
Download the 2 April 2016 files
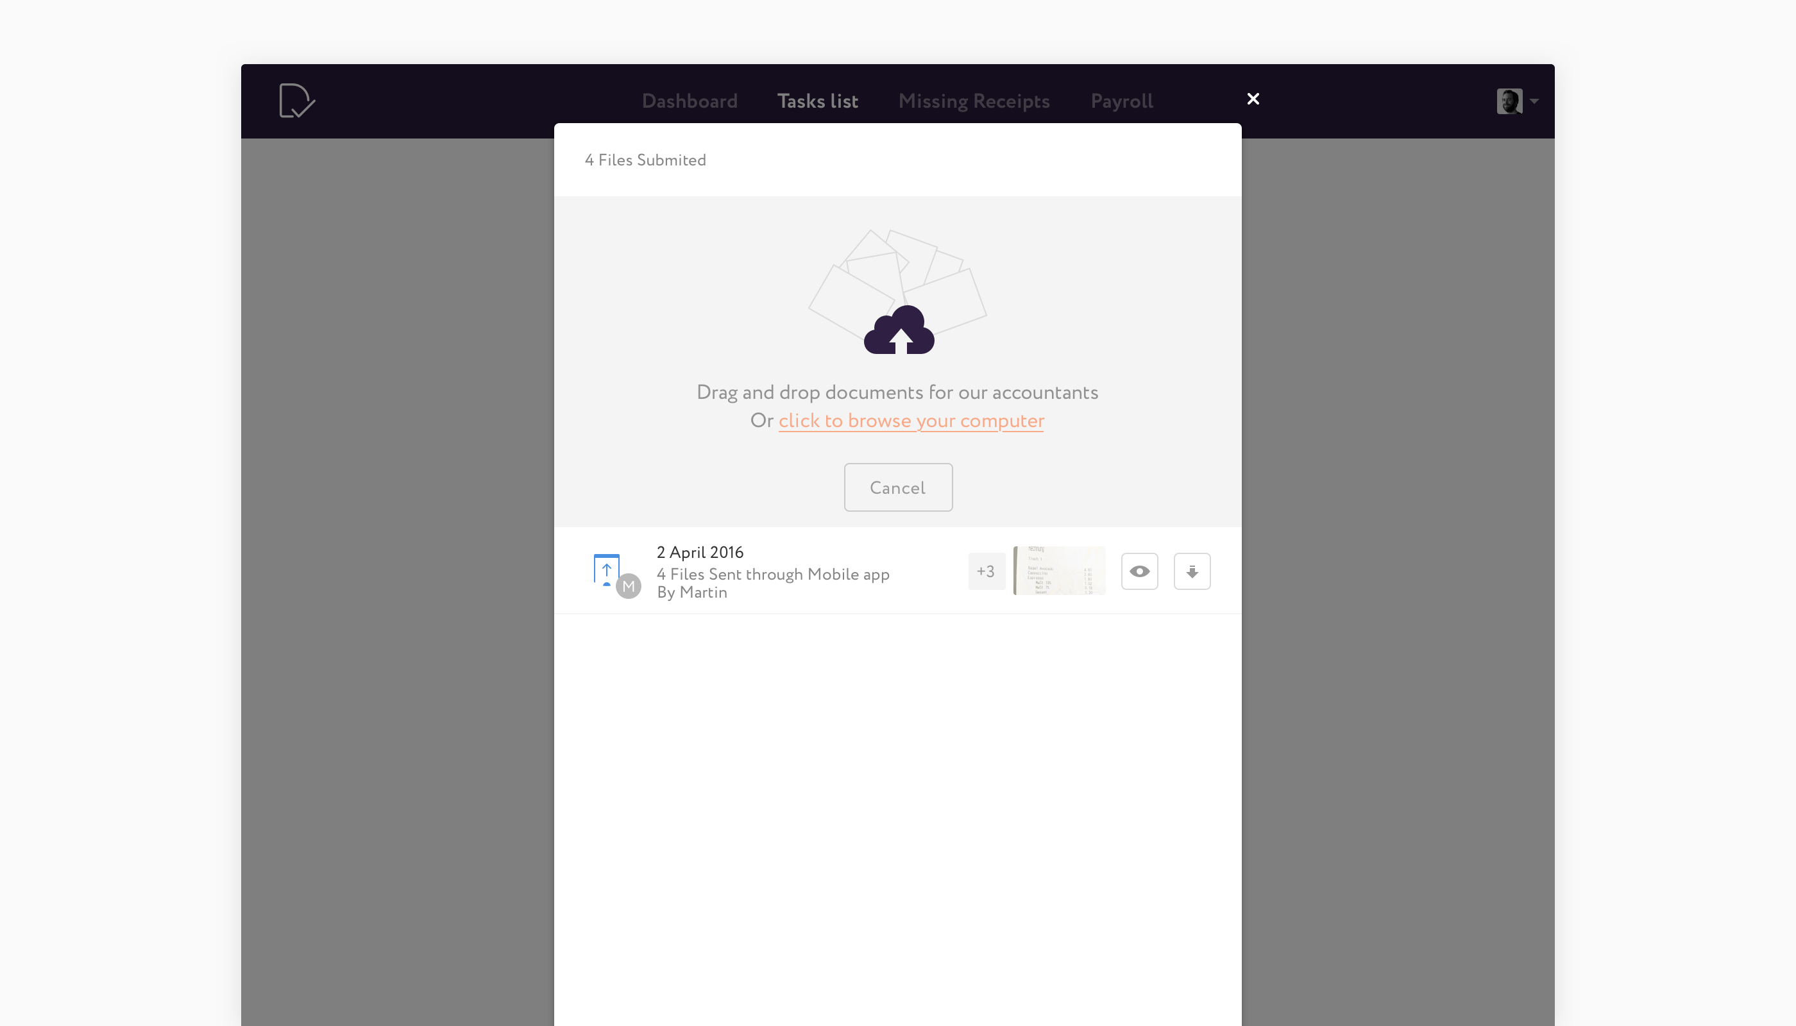tap(1191, 571)
